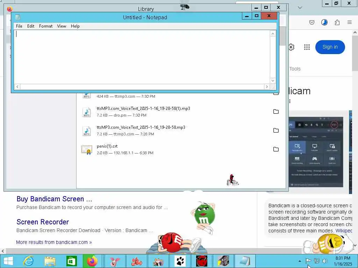Open the Screen Recorder result link
358x268 pixels.
[x=43, y=222]
